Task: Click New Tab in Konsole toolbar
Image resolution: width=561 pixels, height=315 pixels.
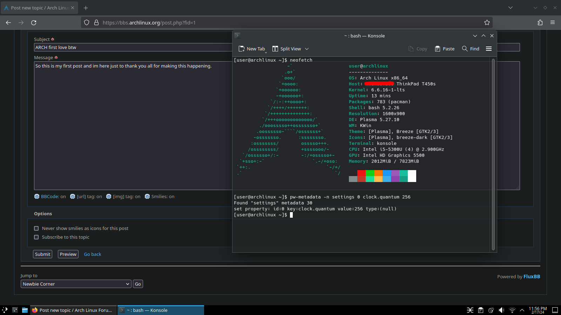Action: coord(252,49)
